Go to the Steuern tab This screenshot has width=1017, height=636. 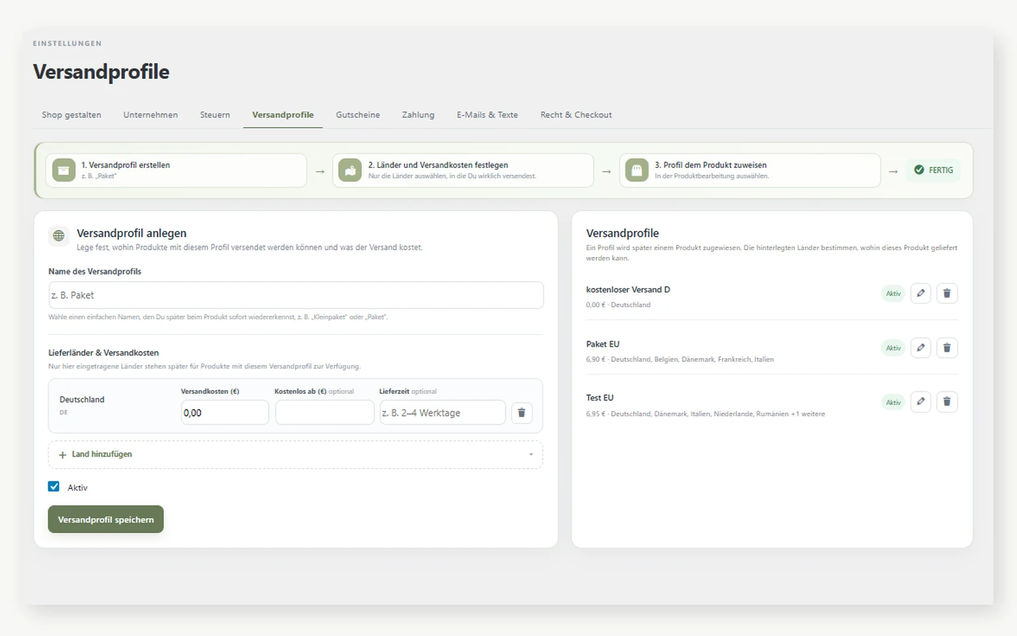[x=215, y=115]
